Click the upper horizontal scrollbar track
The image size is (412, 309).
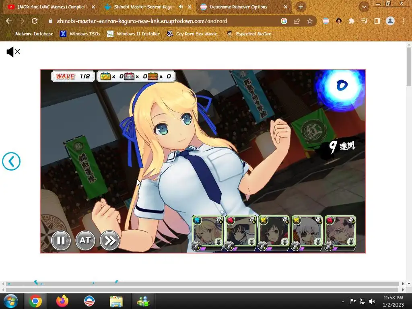(x=202, y=284)
